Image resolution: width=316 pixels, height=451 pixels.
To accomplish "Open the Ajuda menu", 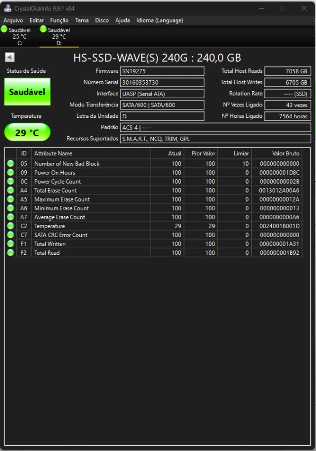I will pos(122,20).
